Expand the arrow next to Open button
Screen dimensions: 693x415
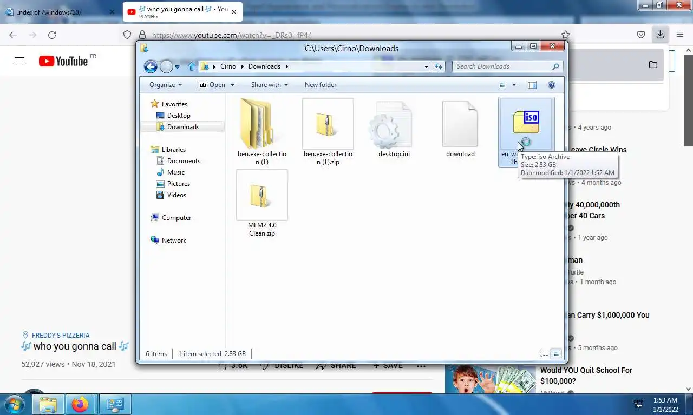tap(232, 85)
